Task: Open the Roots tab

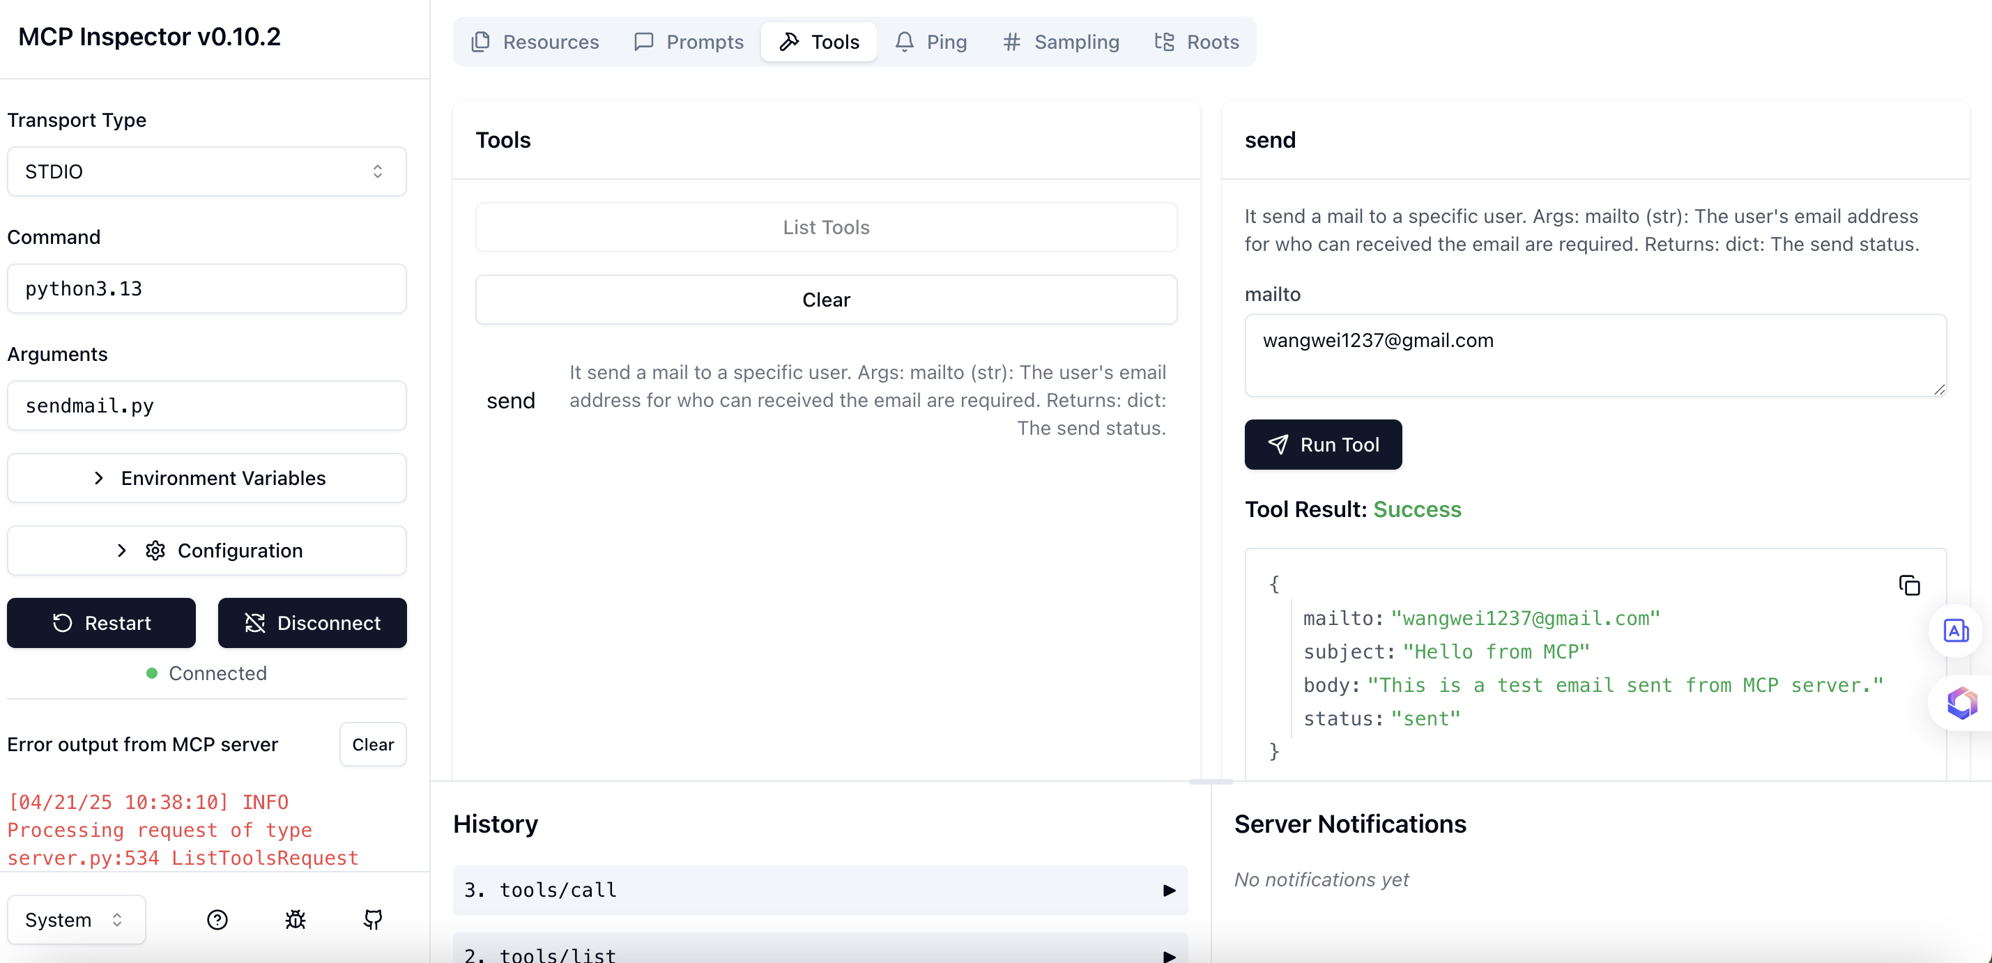Action: tap(1196, 42)
